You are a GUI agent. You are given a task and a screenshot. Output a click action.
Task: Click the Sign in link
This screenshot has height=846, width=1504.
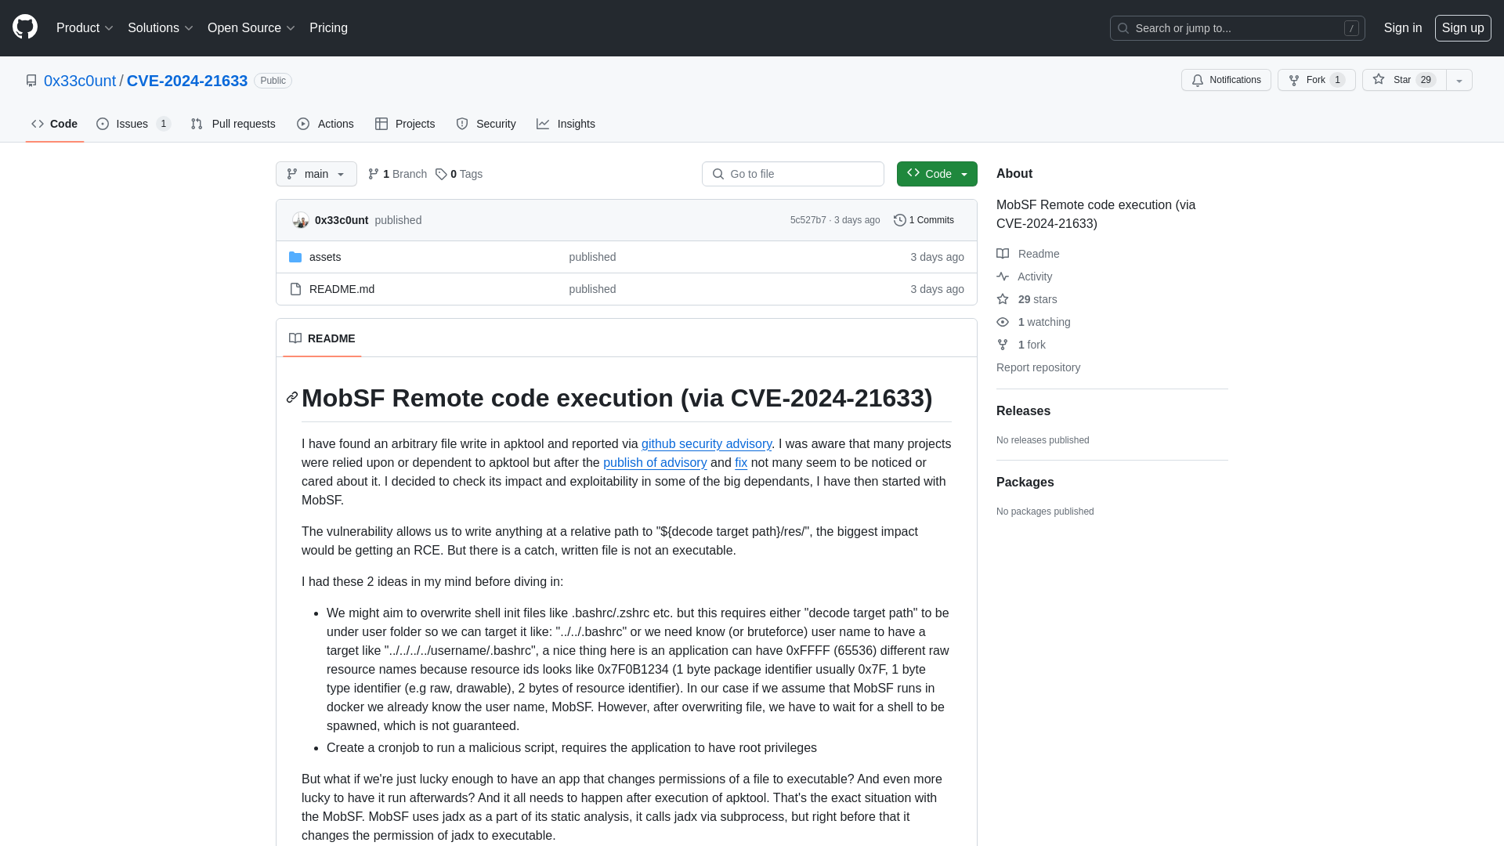tap(1402, 27)
